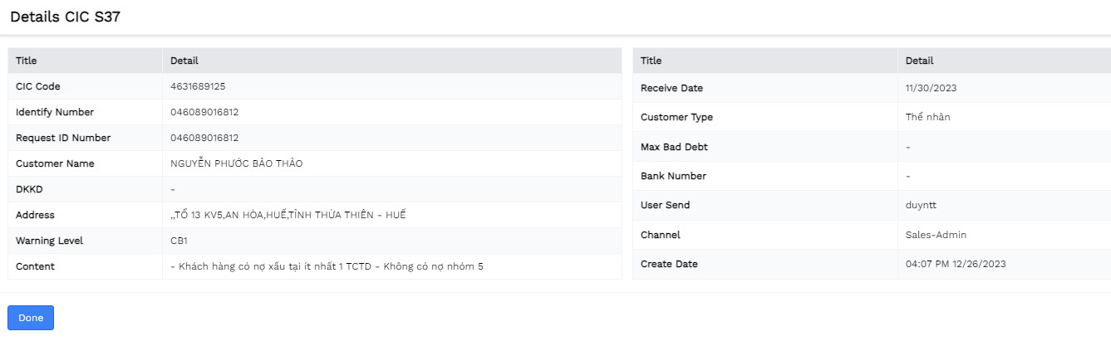Viewport: 1111px width, 341px height.
Task: Click the Done button
Action: (31, 318)
